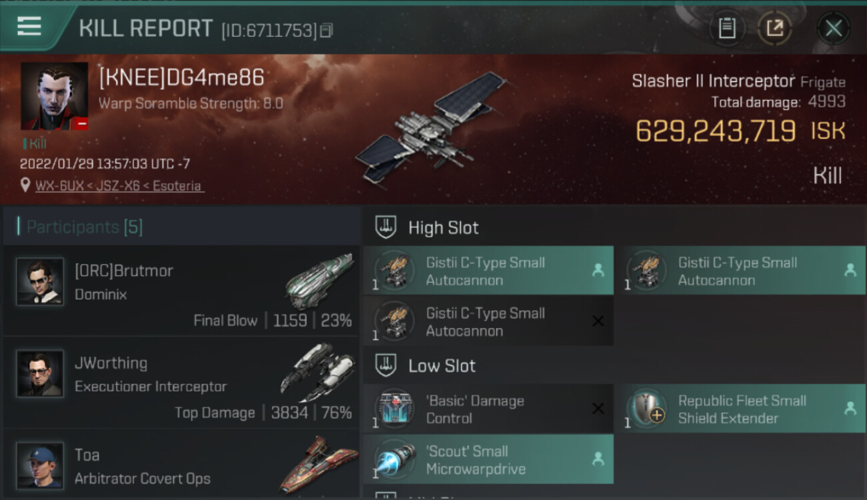
Task: Click the Republic Fleet Small Shield Extender
Action: tap(740, 409)
